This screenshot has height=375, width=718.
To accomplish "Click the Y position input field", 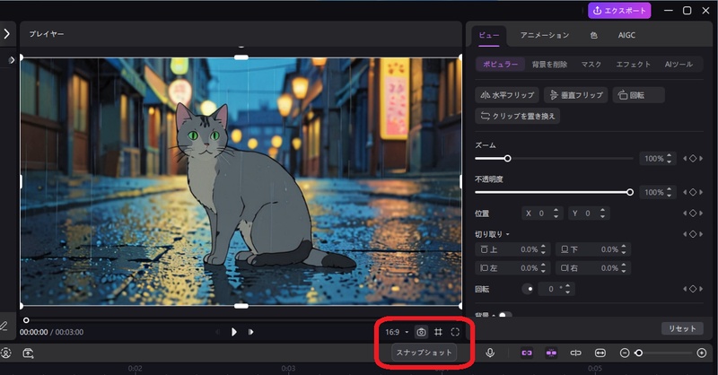I will pyautogui.click(x=589, y=214).
